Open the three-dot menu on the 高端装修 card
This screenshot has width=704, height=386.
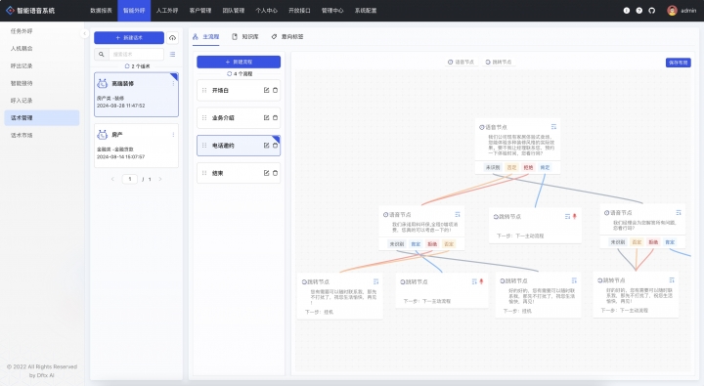point(173,84)
